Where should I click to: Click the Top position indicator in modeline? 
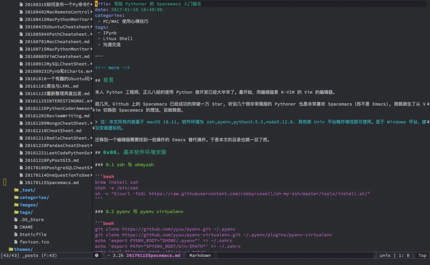423,256
